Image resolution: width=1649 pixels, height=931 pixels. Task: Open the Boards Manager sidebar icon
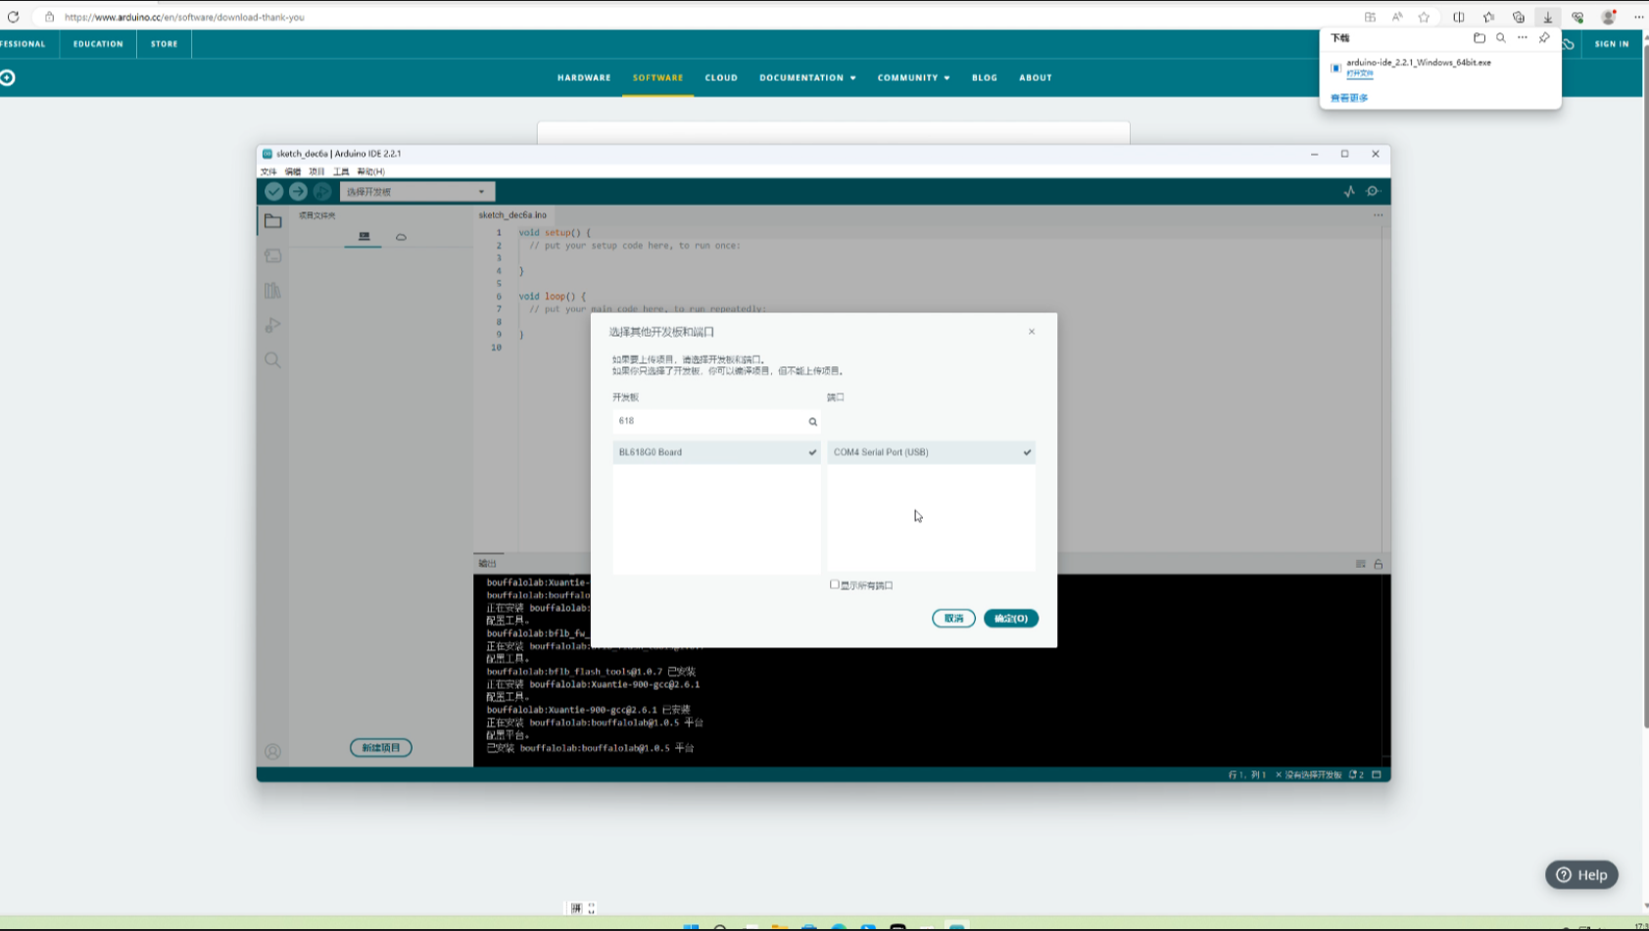pos(272,256)
